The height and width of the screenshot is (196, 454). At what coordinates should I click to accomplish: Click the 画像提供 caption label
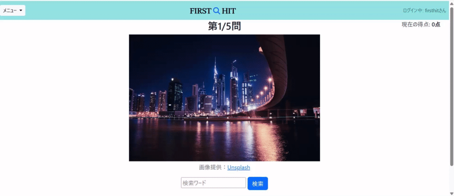210,167
